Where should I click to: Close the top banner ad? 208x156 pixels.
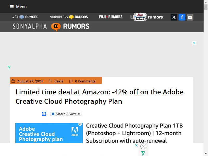tap(194, 43)
